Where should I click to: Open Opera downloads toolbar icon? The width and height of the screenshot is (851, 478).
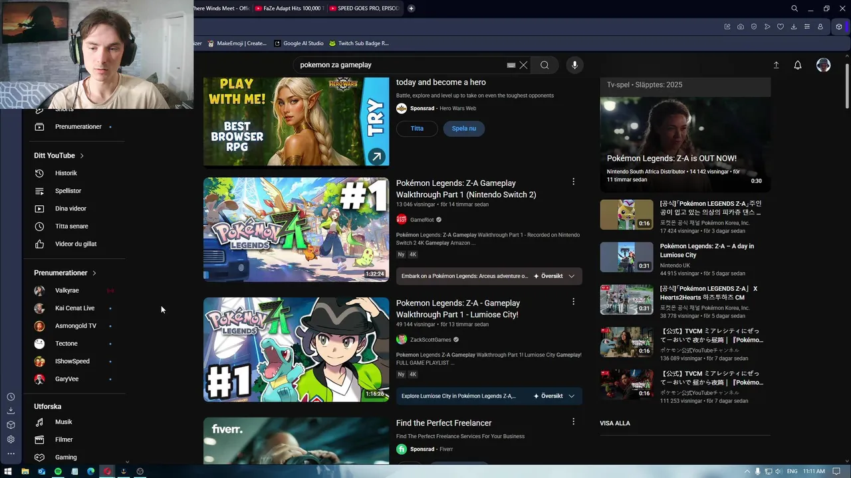pyautogui.click(x=794, y=27)
